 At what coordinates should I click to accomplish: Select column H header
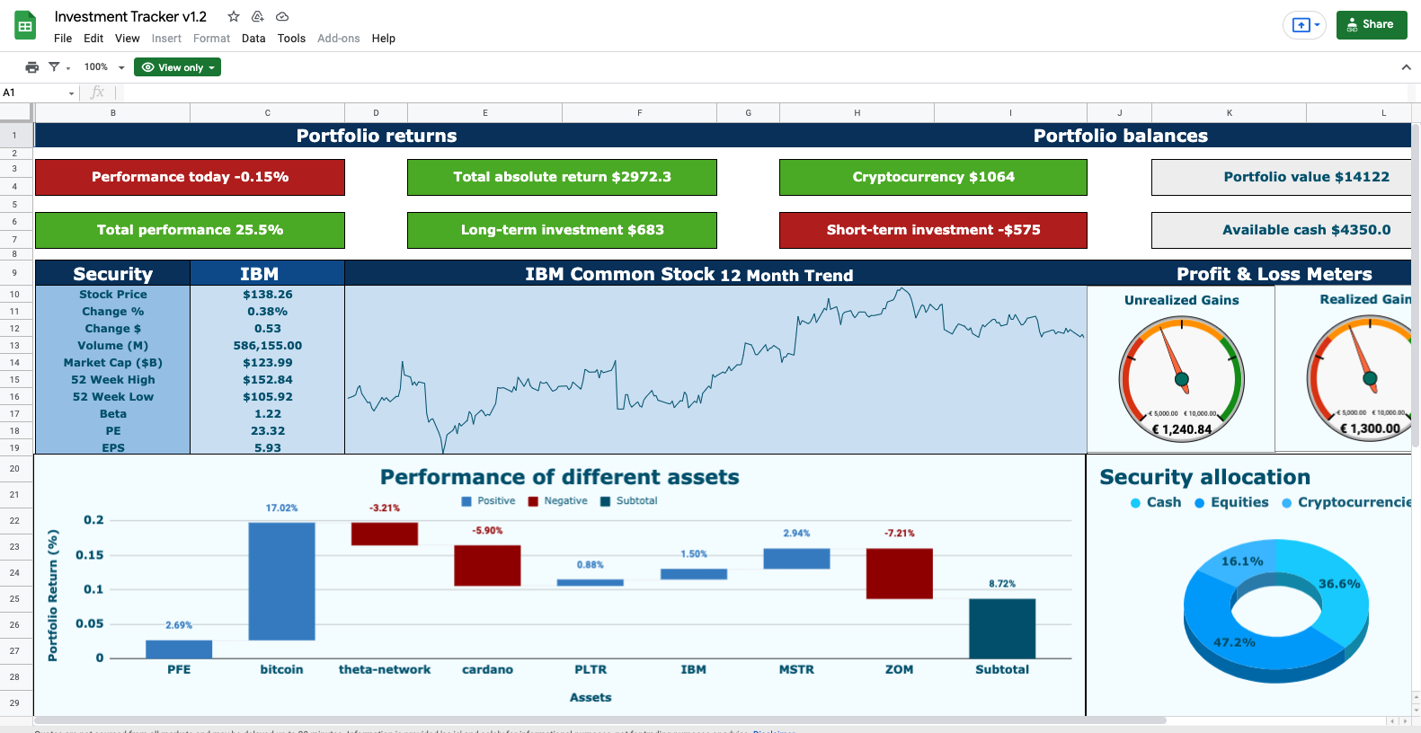[857, 113]
